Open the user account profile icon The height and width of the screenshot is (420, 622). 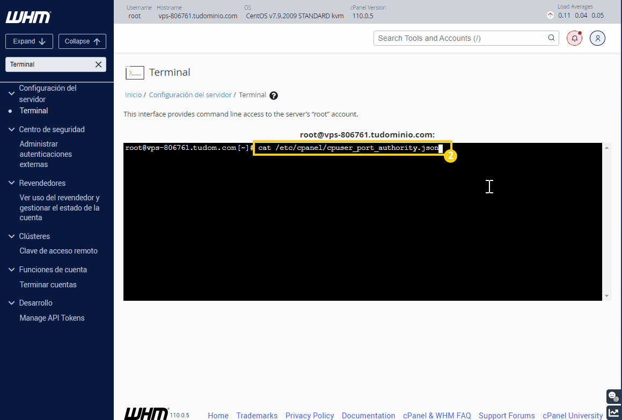[x=597, y=38]
